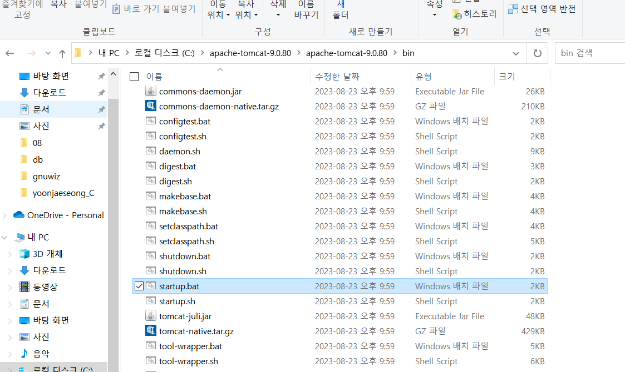Click the digest.bat file icon
Viewport: 625px width, 372px height.
[x=151, y=166]
